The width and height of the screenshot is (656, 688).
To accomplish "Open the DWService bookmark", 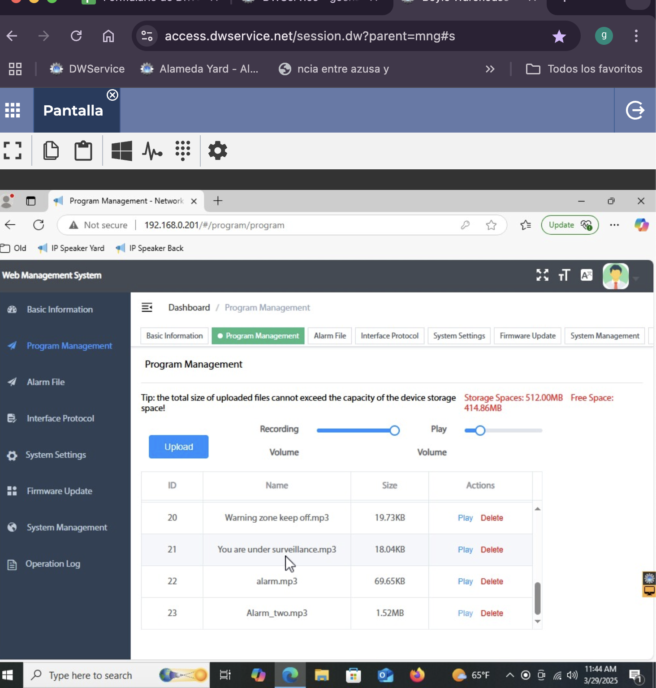I will [87, 69].
